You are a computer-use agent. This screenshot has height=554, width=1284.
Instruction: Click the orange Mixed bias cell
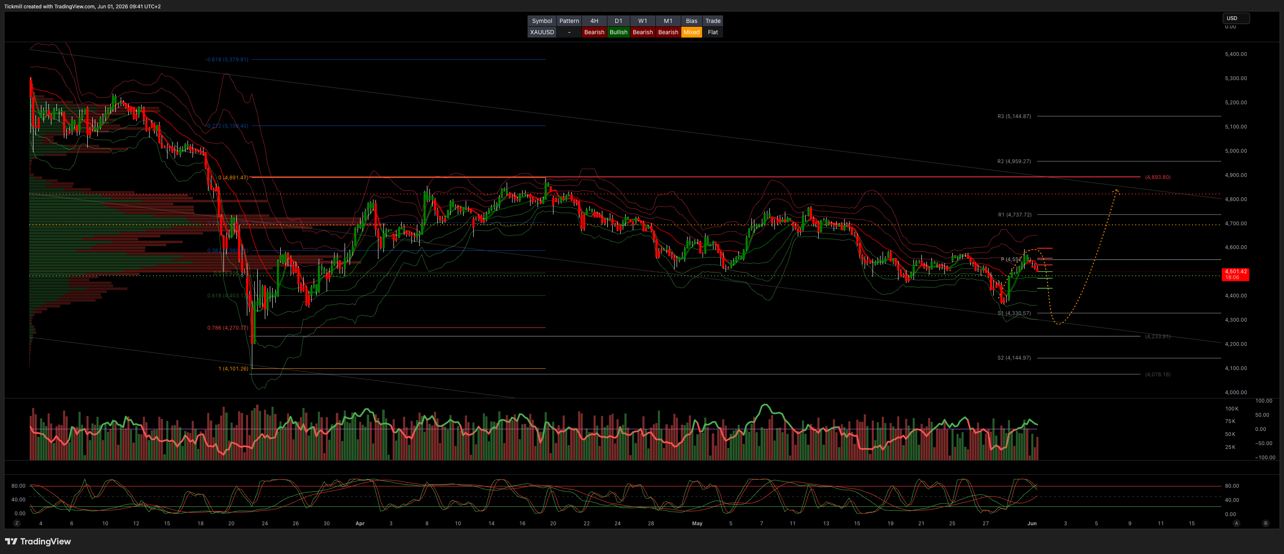(x=691, y=33)
